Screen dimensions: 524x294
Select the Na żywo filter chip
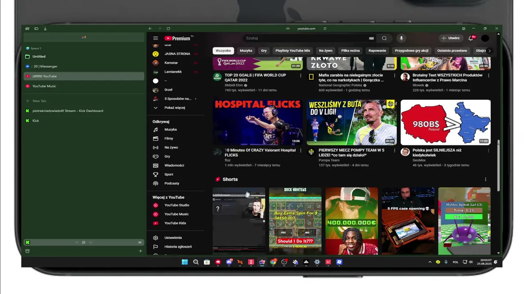coord(325,51)
